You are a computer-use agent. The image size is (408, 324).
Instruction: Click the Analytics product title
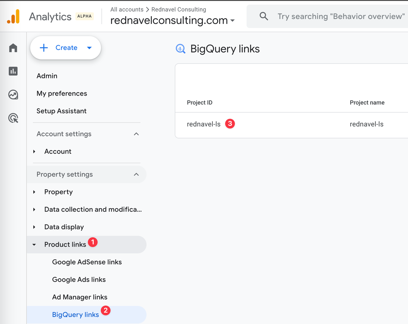[50, 17]
